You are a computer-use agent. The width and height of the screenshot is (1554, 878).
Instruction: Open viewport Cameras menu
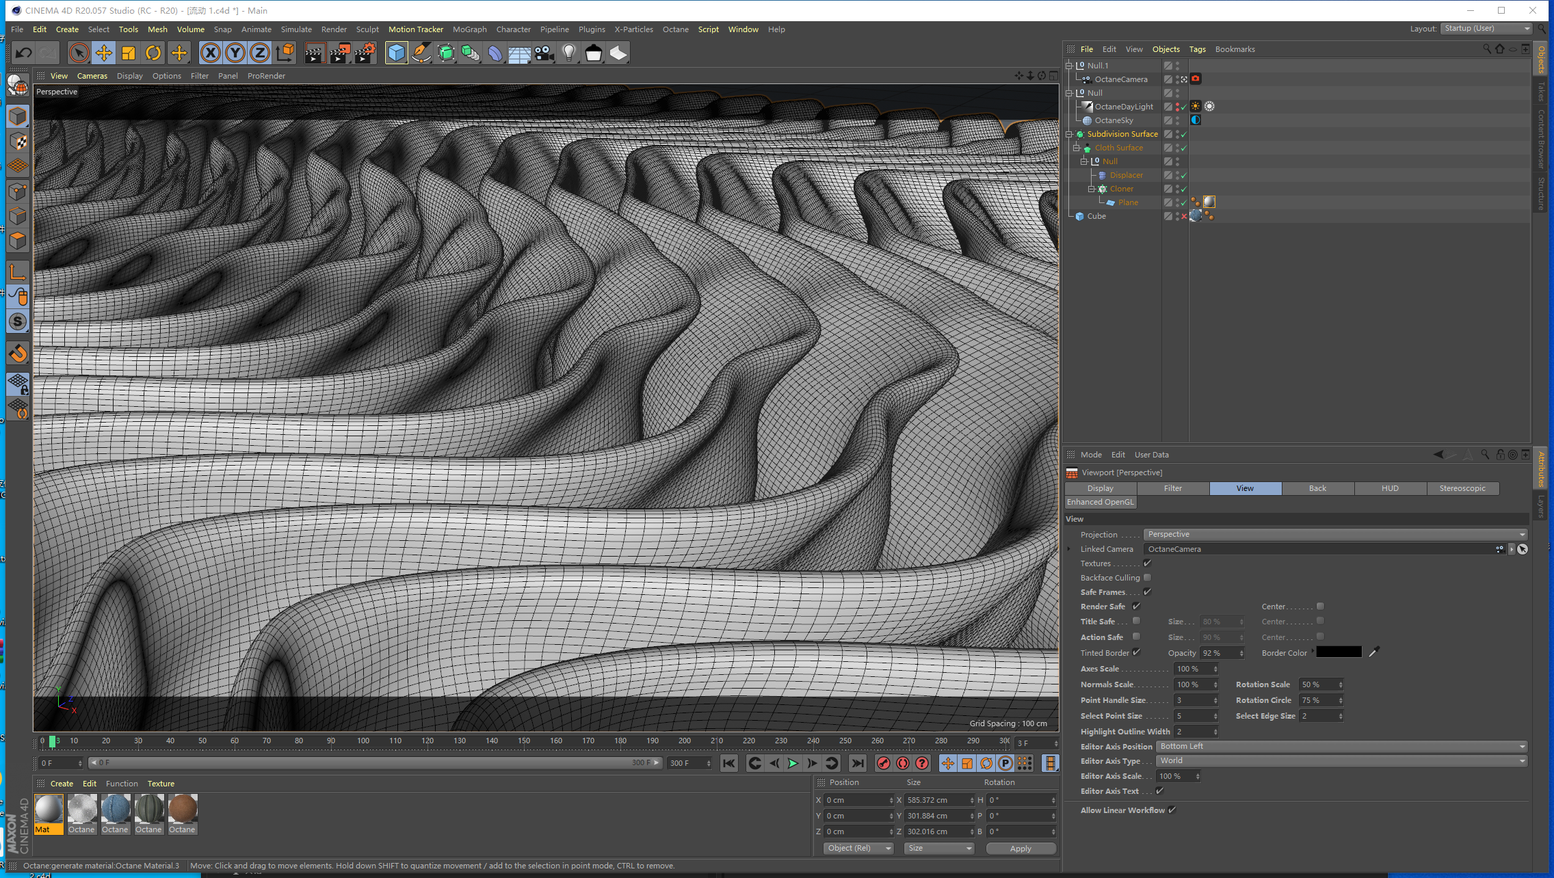pos(92,76)
